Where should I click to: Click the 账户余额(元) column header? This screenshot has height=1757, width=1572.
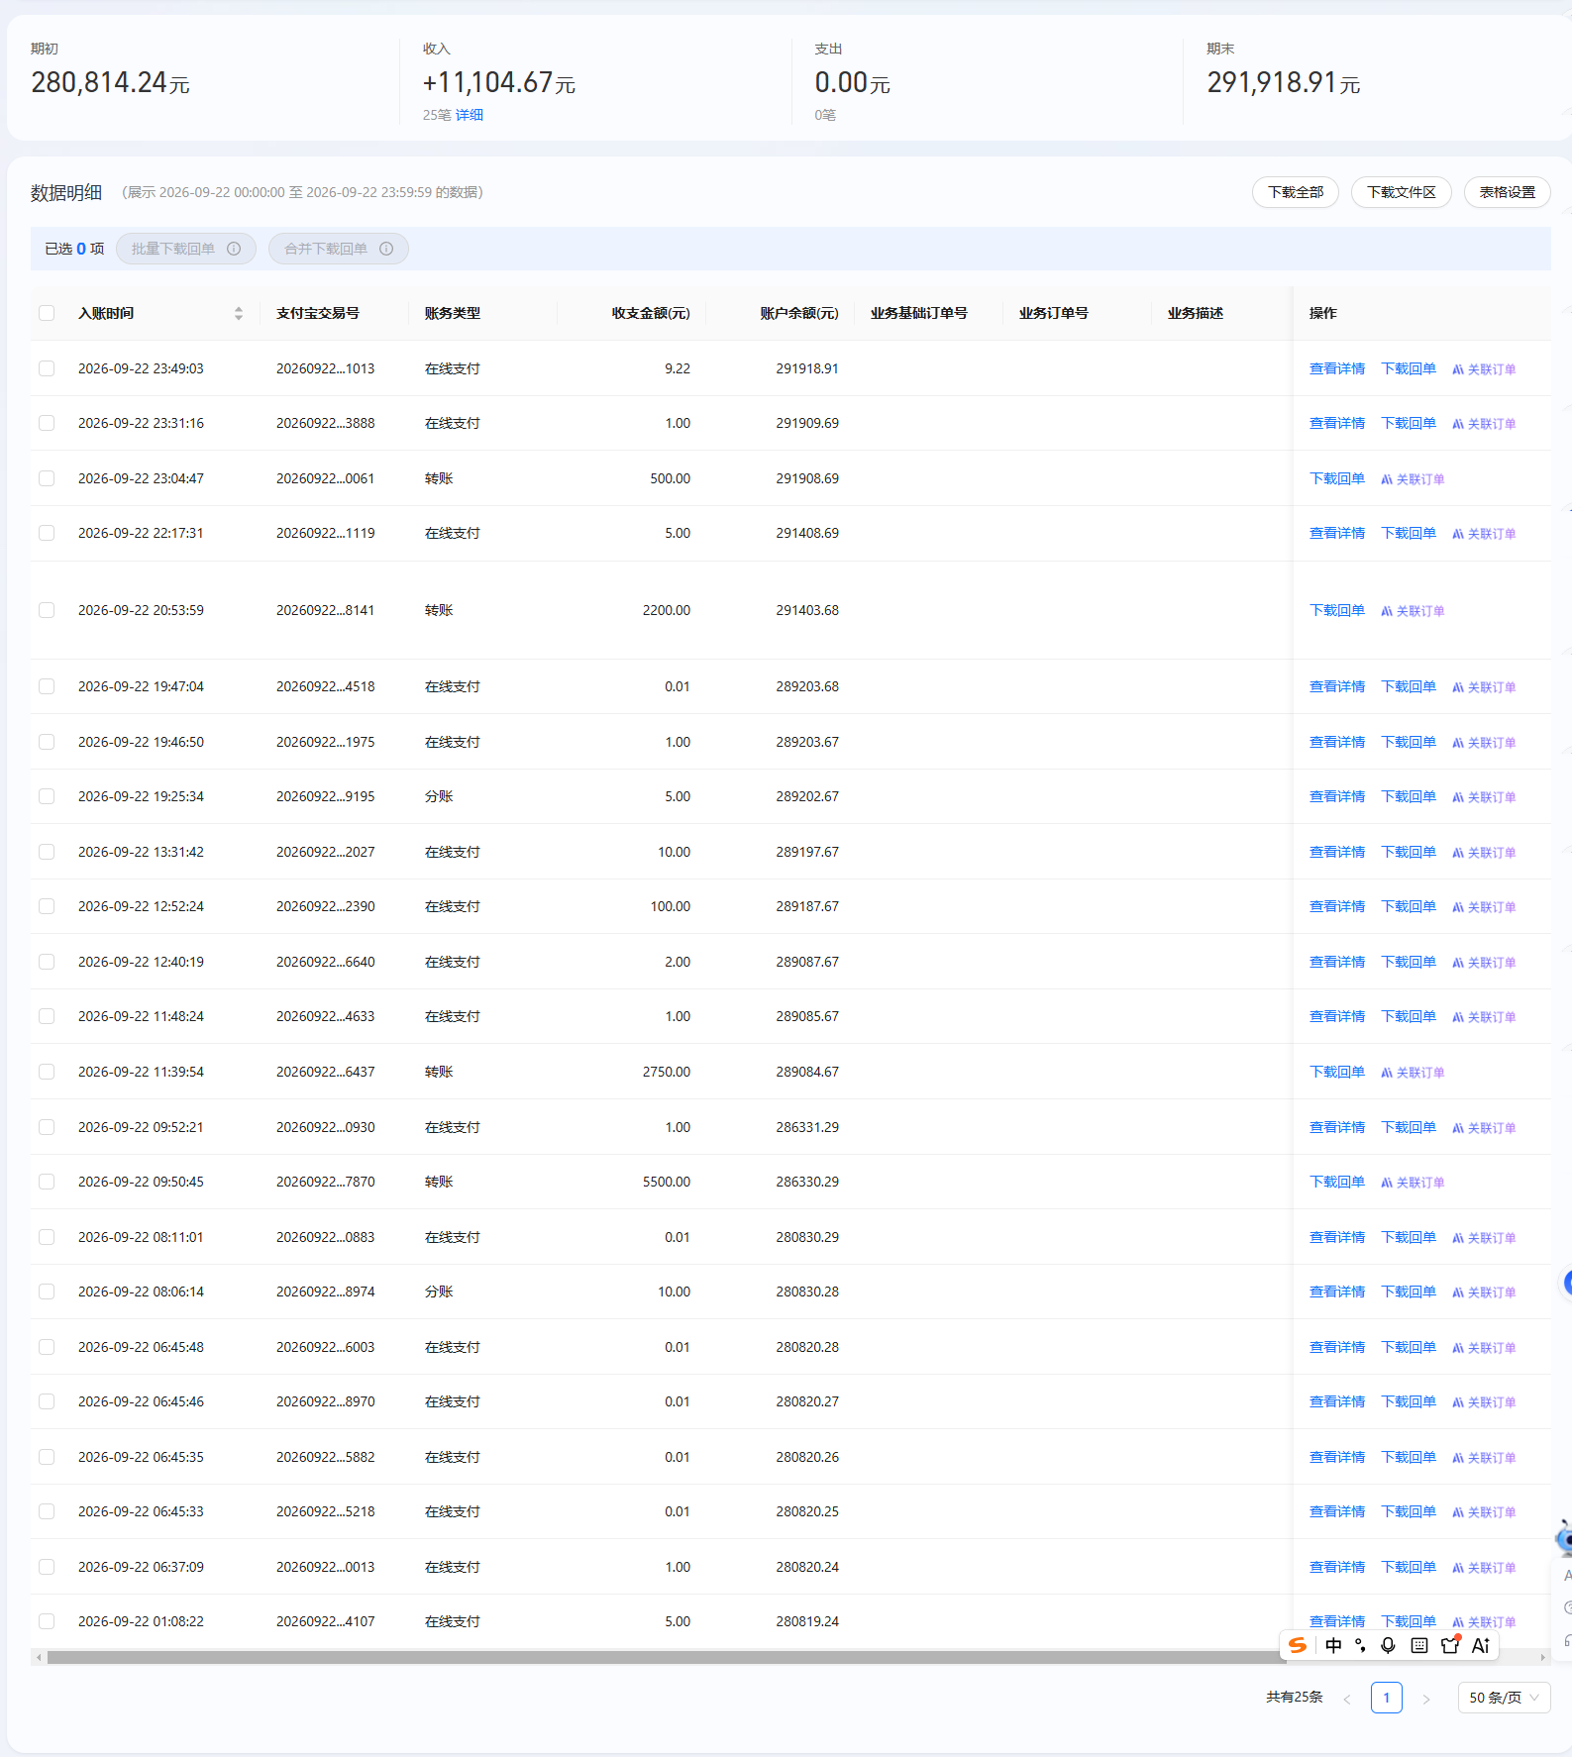(x=799, y=313)
